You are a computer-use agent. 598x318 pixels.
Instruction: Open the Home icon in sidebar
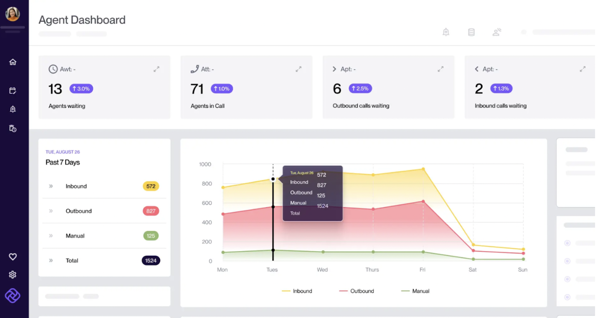(x=13, y=62)
